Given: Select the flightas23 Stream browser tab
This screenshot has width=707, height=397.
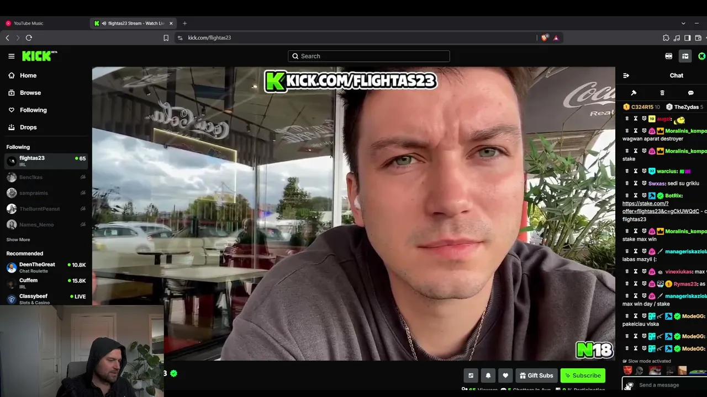Looking at the screenshot, I should (x=133, y=23).
